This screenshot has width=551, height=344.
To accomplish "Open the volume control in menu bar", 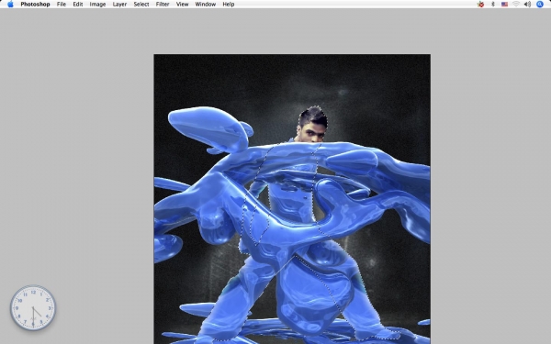I will coord(527,5).
